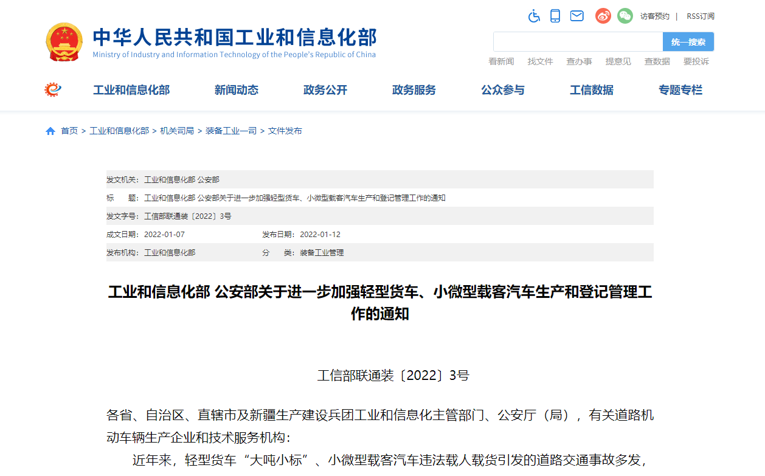
Task: Select the 看新闻 search shortcut
Action: 501,61
